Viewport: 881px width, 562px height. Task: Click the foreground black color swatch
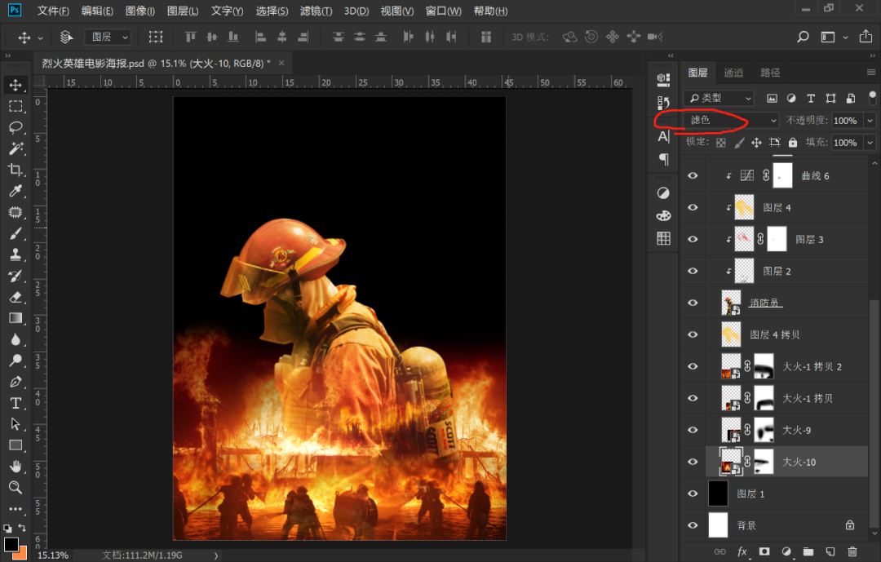11,544
